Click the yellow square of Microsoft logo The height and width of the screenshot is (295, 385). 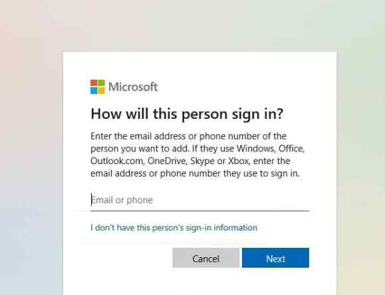pyautogui.click(x=102, y=91)
